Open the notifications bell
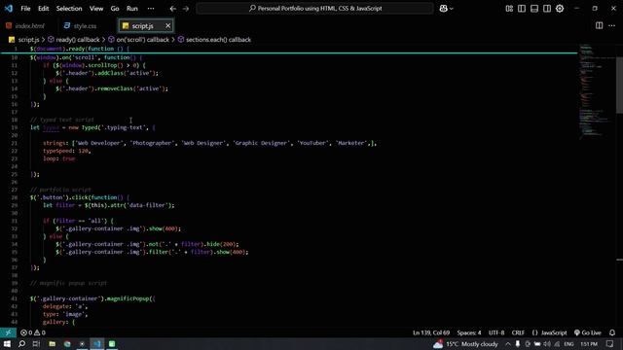This screenshot has width=623, height=350. pyautogui.click(x=612, y=332)
